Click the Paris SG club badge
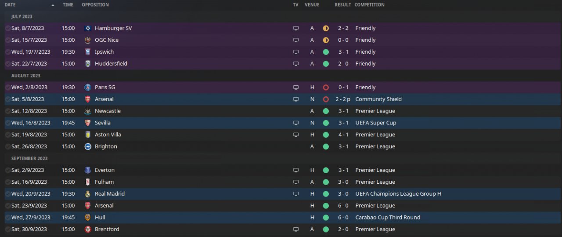Screen dimensions: 562x237 88,88
